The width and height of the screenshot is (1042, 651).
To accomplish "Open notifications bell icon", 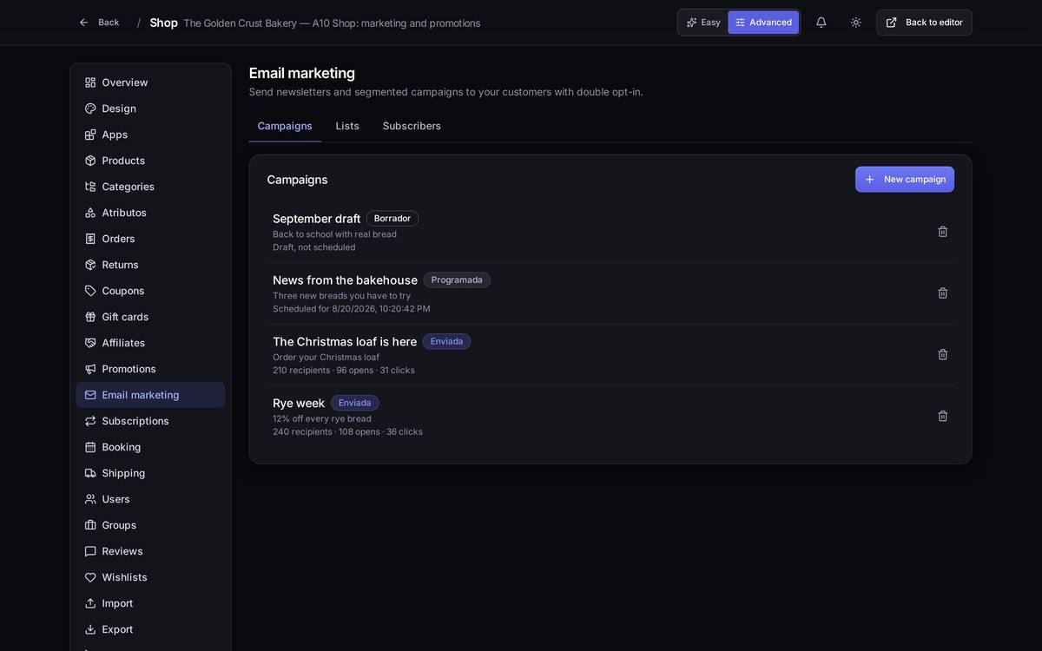I will tap(821, 23).
